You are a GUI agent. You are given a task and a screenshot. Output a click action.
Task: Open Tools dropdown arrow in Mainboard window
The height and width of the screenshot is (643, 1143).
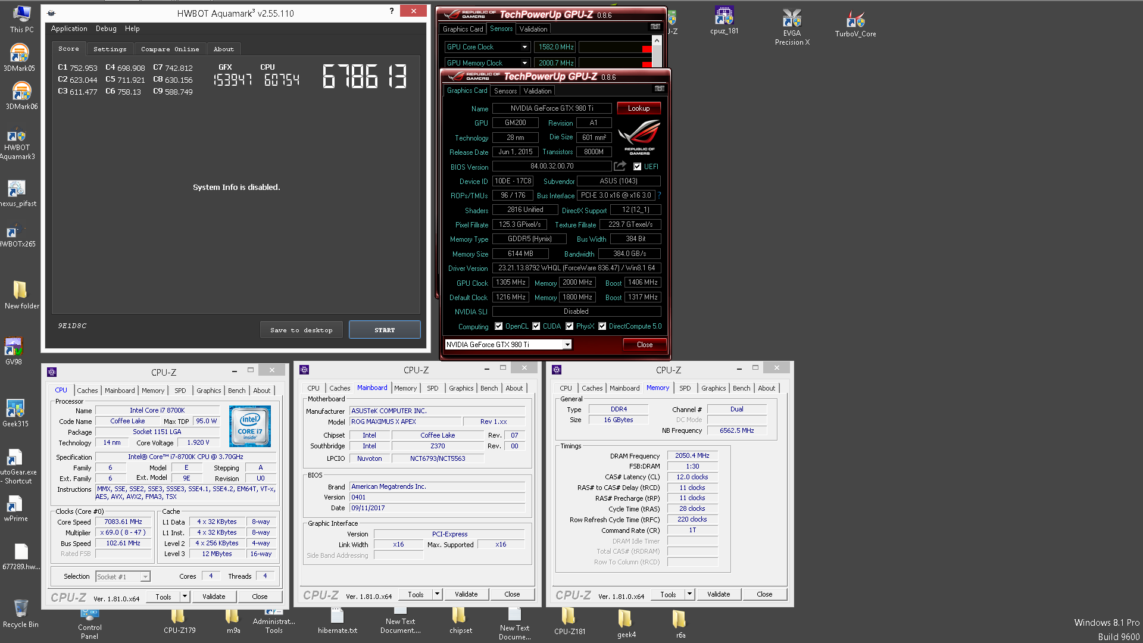click(x=438, y=594)
